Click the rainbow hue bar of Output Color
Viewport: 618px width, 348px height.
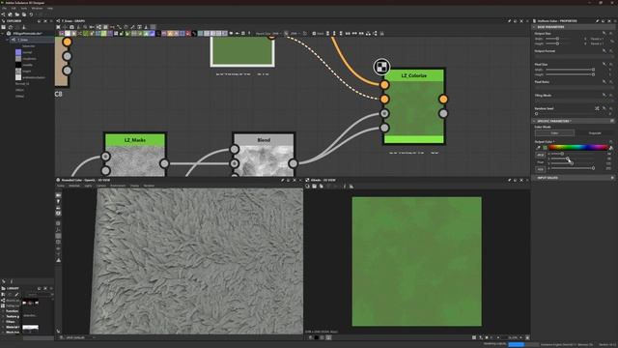coord(578,148)
